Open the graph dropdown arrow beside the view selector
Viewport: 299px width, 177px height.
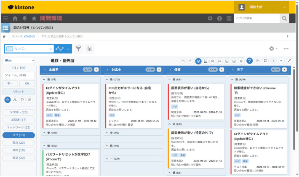68,49
